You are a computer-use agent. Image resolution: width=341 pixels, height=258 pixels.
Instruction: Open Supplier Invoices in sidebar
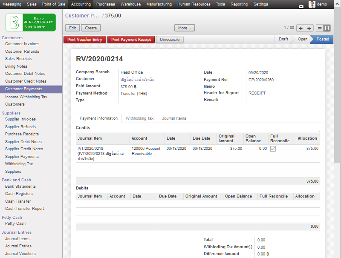(20, 119)
